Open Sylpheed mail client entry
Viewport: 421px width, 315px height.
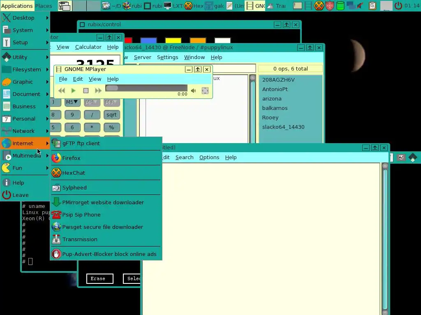[106, 187]
